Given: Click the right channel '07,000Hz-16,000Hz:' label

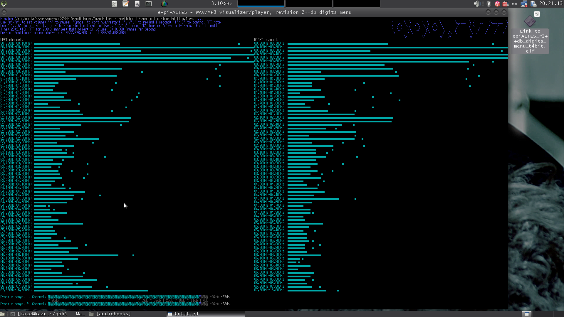Looking at the screenshot, I should click(x=270, y=290).
